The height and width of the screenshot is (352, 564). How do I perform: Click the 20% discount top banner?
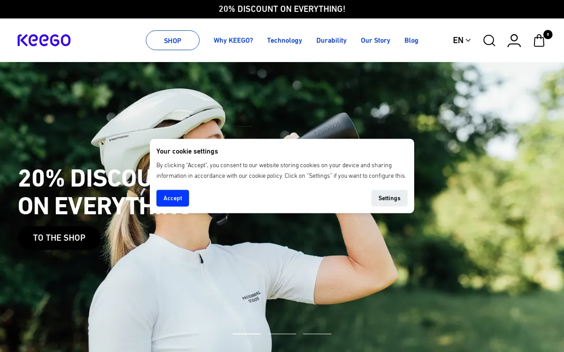pyautogui.click(x=282, y=9)
